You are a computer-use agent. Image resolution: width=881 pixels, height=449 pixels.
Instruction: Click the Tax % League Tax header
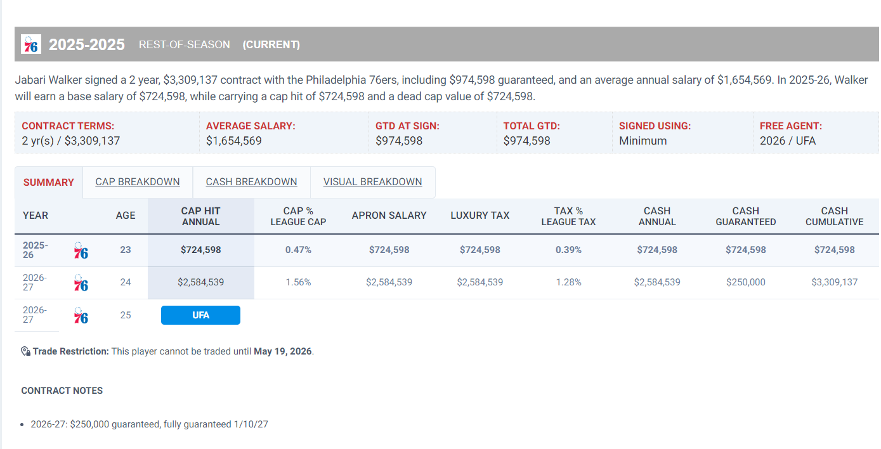(x=568, y=216)
